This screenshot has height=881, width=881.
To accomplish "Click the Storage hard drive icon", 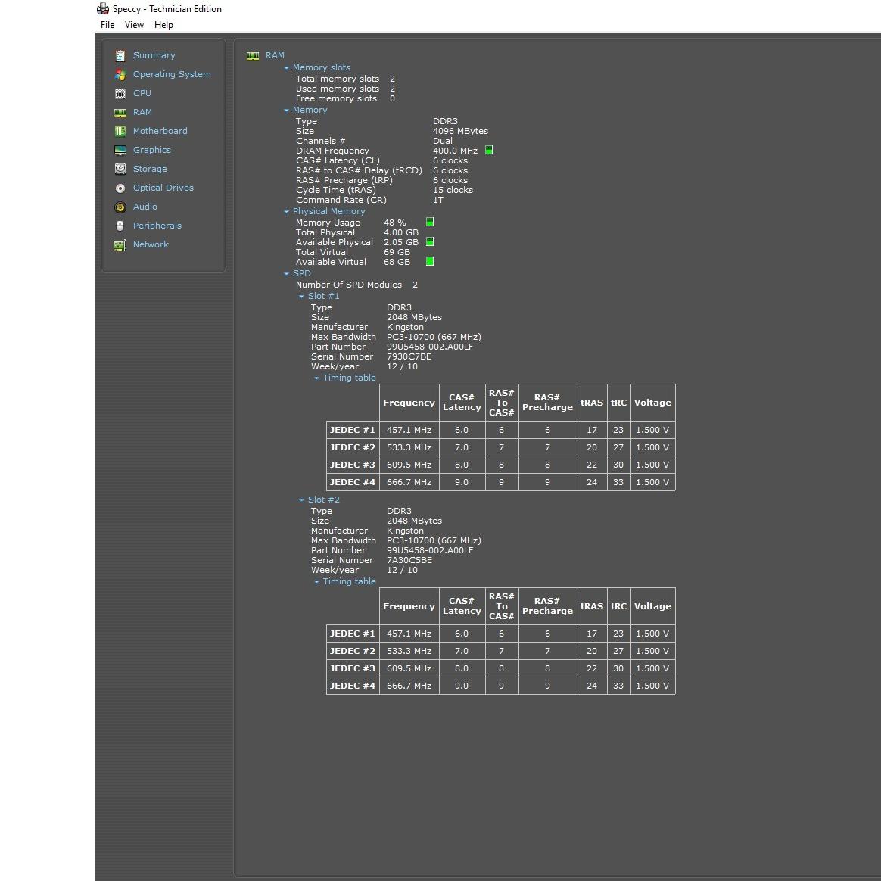I will click(120, 170).
